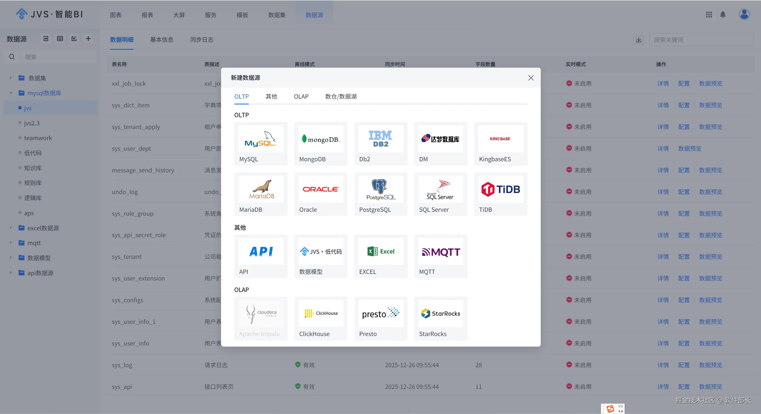This screenshot has width=761, height=414.
Task: Click the download icon near search box
Action: tap(638, 40)
